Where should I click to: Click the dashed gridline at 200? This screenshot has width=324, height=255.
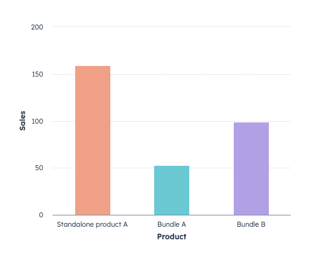pyautogui.click(x=172, y=27)
